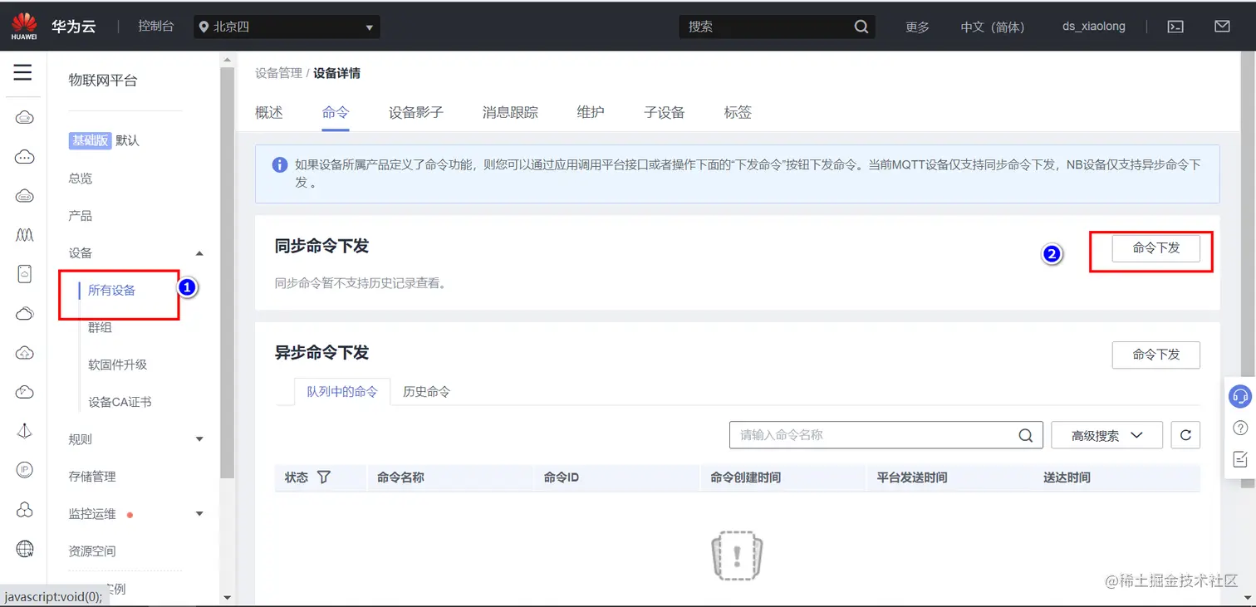The image size is (1256, 607).
Task: Click the filter funnel beside 状态
Action: coord(325,477)
